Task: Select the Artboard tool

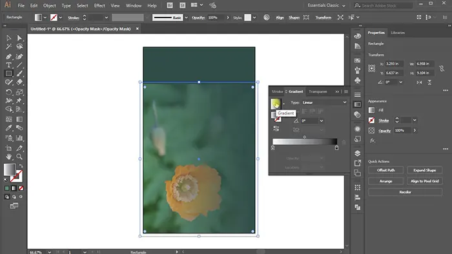Action: point(8,148)
